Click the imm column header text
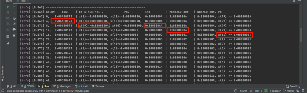 tap(148, 12)
